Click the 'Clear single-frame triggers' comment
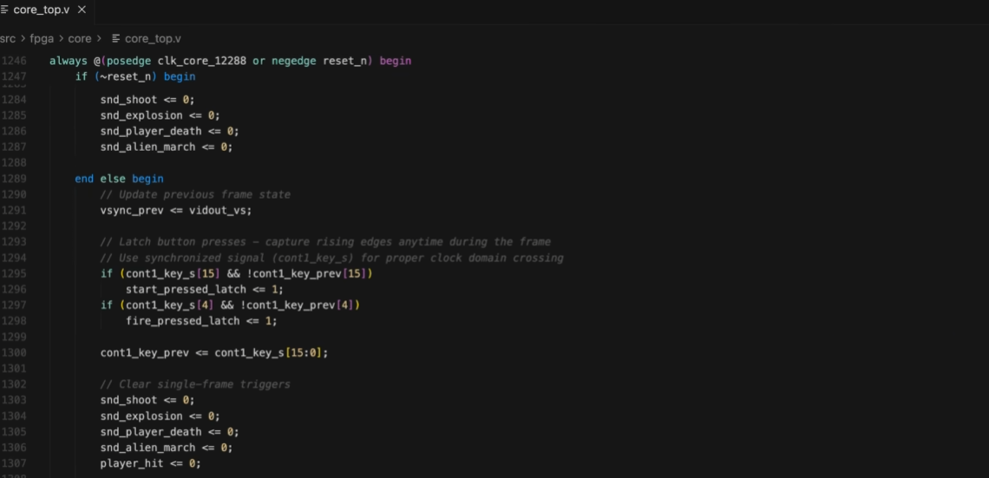Viewport: 989px width, 478px height. point(195,384)
